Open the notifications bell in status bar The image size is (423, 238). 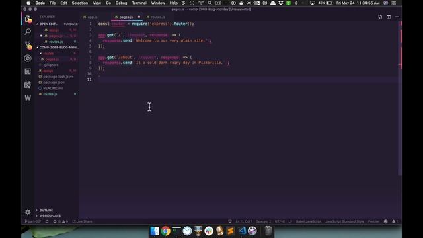point(395,221)
